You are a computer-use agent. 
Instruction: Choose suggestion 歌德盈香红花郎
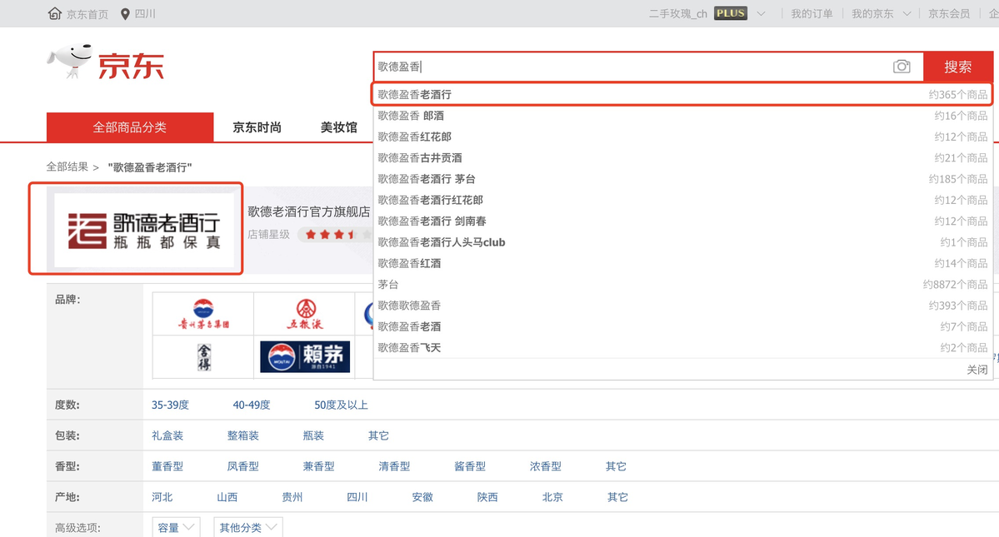682,137
